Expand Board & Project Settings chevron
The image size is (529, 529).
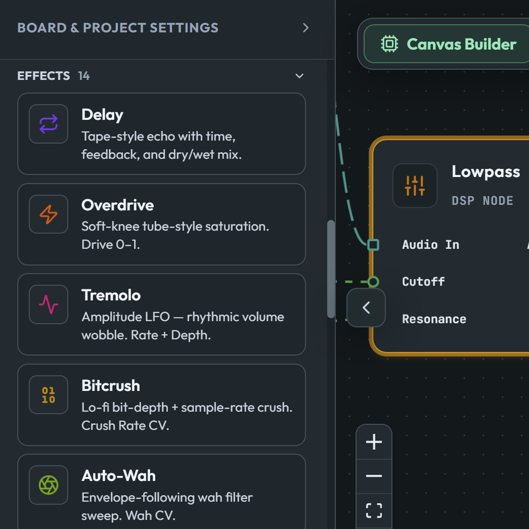pos(305,28)
